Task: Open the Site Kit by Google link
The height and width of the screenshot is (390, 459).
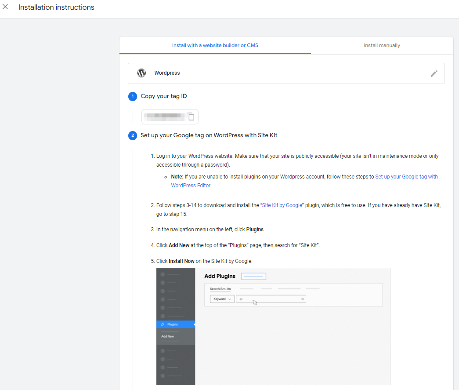Action: point(282,205)
